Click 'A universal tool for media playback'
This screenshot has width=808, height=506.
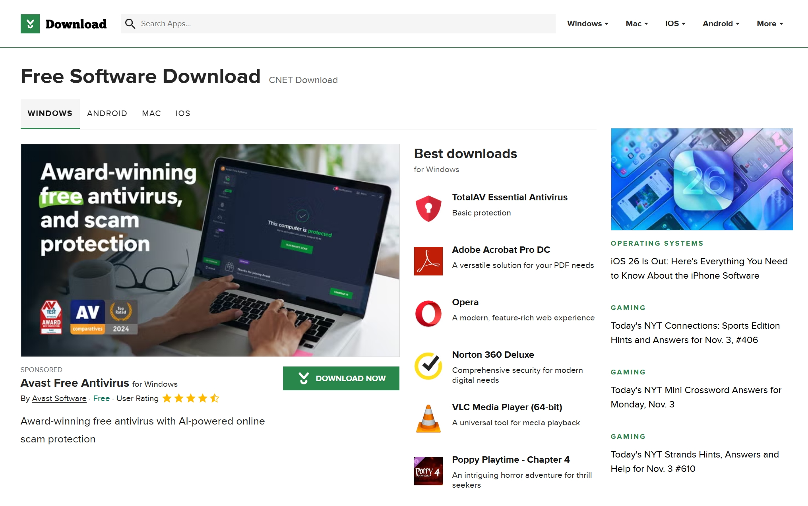[x=516, y=423]
